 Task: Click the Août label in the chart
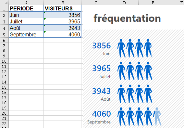click(x=105, y=99)
